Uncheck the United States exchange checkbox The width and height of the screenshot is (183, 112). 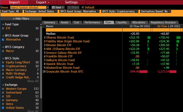(x=3, y=108)
